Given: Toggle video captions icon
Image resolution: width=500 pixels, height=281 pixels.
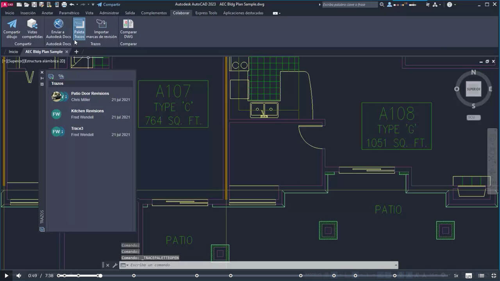Looking at the screenshot, I should click(x=468, y=276).
